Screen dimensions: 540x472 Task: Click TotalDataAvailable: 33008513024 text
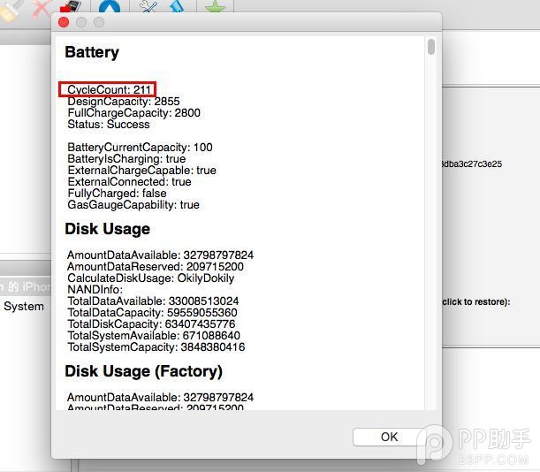[153, 301]
